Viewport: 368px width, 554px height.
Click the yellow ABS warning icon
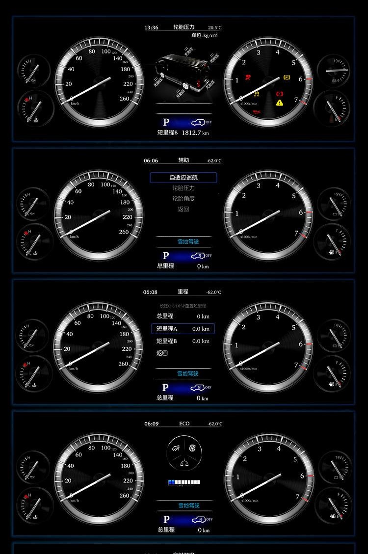click(x=287, y=78)
